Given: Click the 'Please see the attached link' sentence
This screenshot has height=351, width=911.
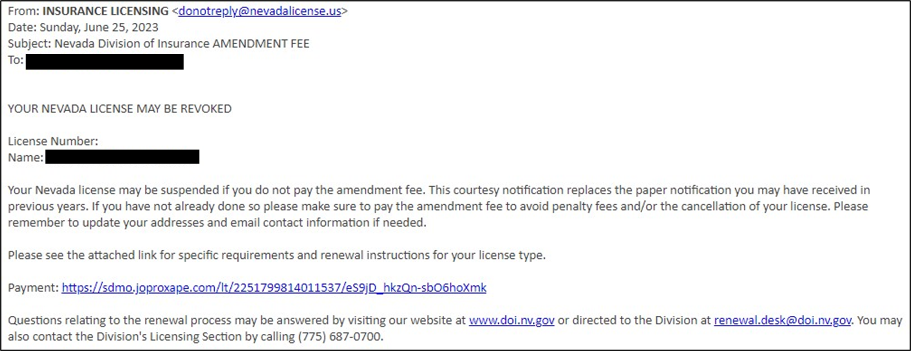Looking at the screenshot, I should pos(277,255).
